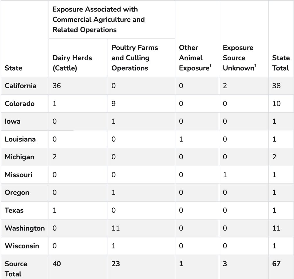Click the dagger footnote after Other Animal Exposure

click(210, 66)
